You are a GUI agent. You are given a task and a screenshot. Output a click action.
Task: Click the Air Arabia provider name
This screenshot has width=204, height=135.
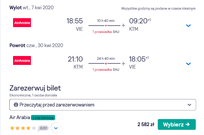pyautogui.click(x=20, y=118)
